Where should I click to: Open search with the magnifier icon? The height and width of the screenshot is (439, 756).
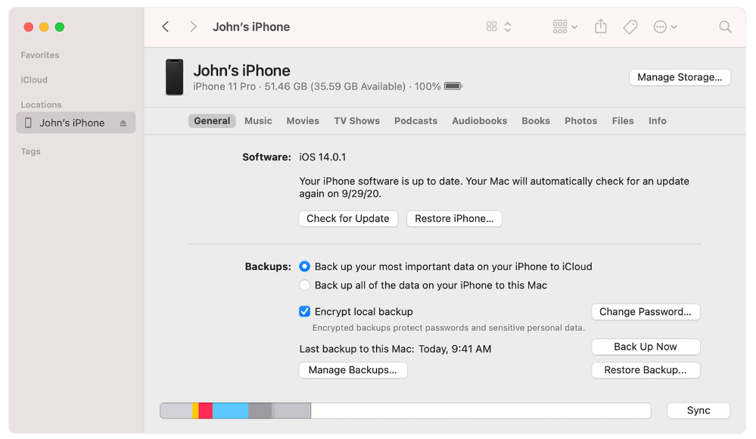pyautogui.click(x=725, y=26)
